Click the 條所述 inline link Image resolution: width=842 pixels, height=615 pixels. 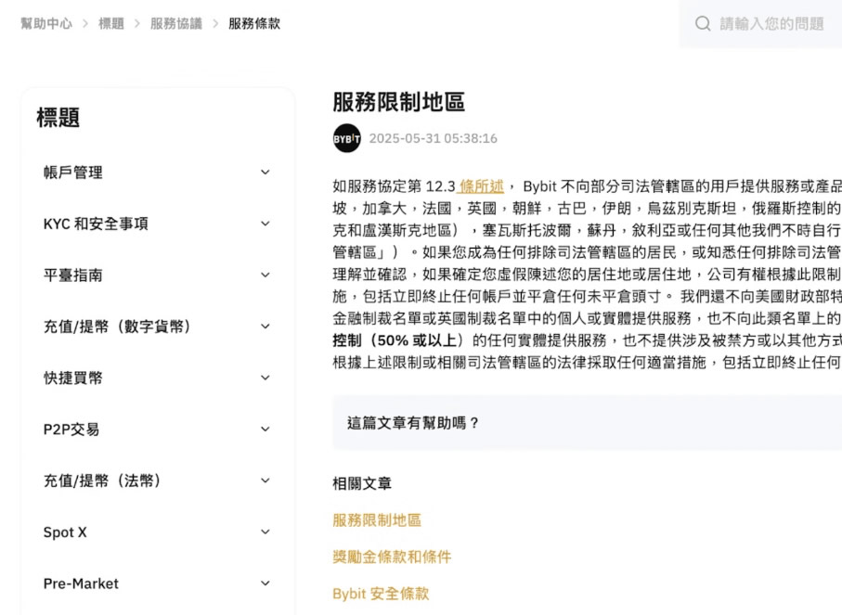point(480,186)
